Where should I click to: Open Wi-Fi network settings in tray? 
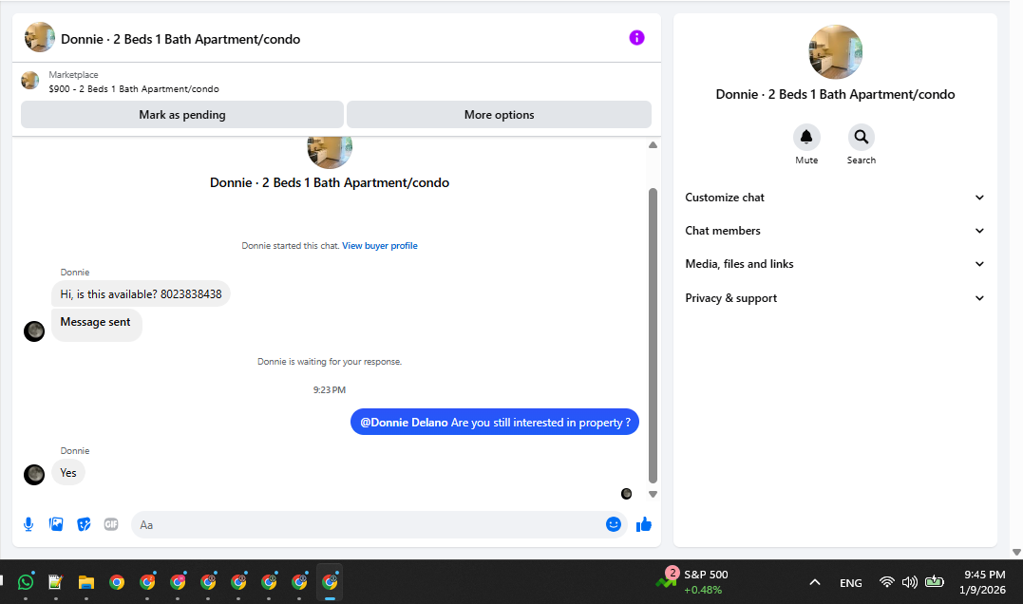(886, 582)
